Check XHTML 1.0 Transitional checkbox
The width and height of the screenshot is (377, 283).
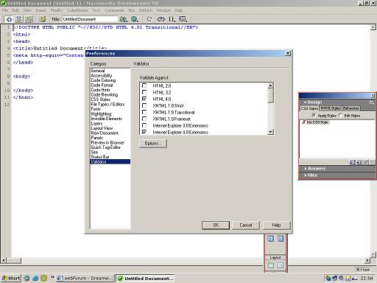tap(144, 112)
